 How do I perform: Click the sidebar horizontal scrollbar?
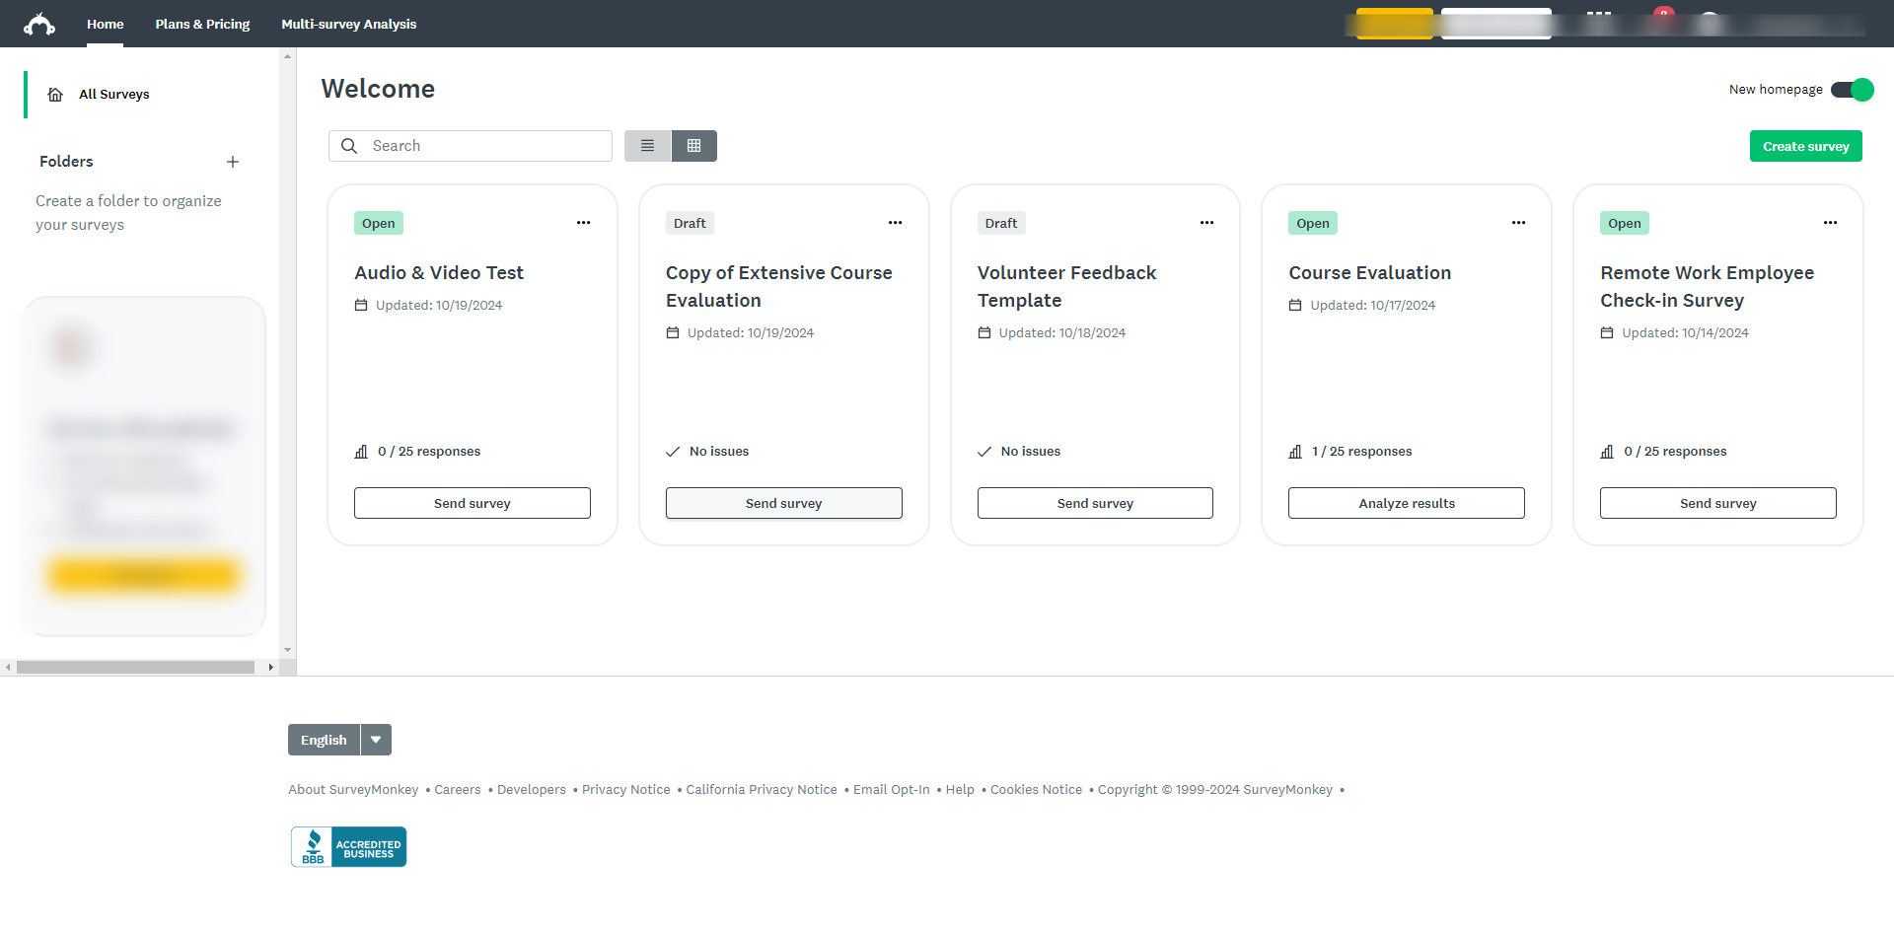[x=135, y=668]
